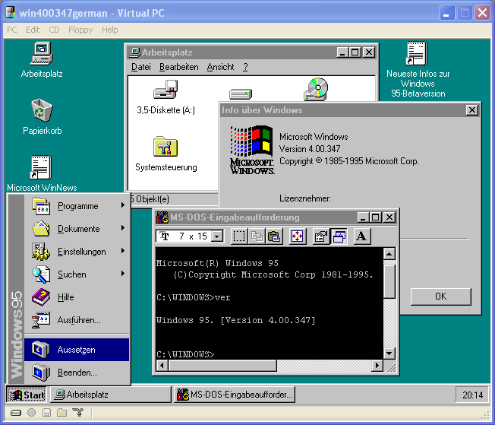Select the CD-ROM drive icon in Arbeitsplatz
The image size is (495, 425).
316,90
